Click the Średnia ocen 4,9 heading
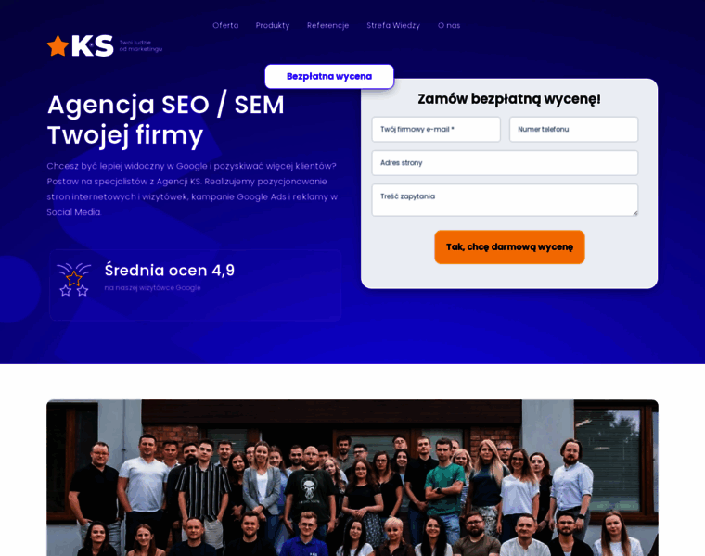Screen dimensions: 705x556 [170, 271]
